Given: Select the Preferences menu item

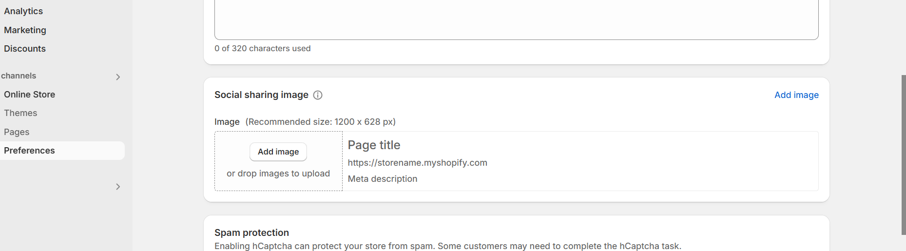Looking at the screenshot, I should pos(30,151).
